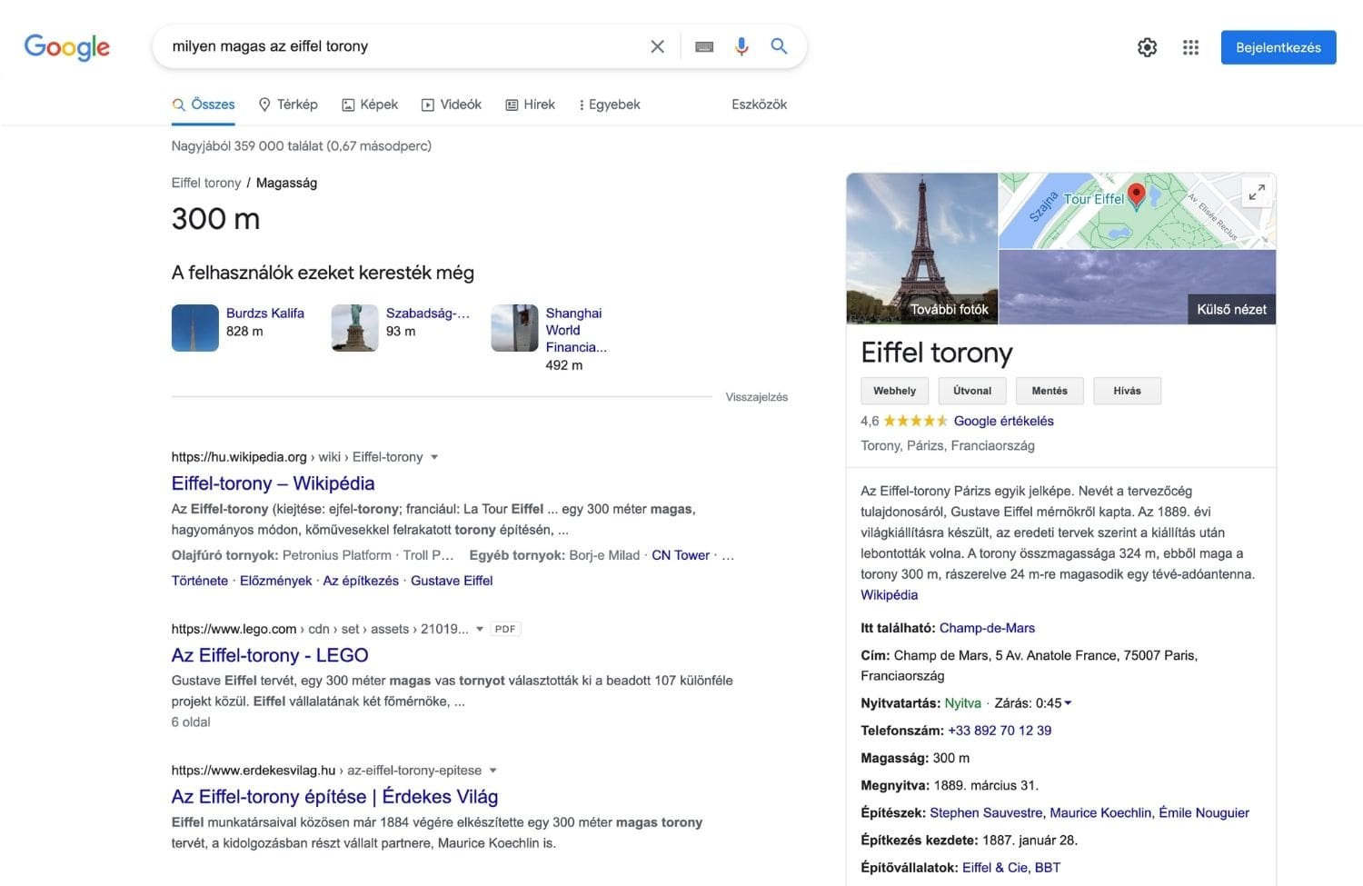Viewport: 1363px width, 886px height.
Task: Open the Gustave Eiffel sitelink
Action: coord(452,581)
